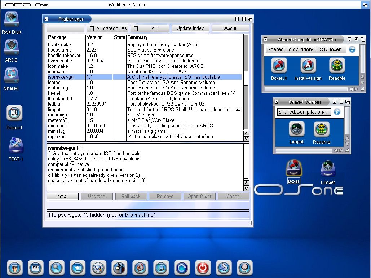
Task: Click the Roll back button
Action: tap(131, 197)
